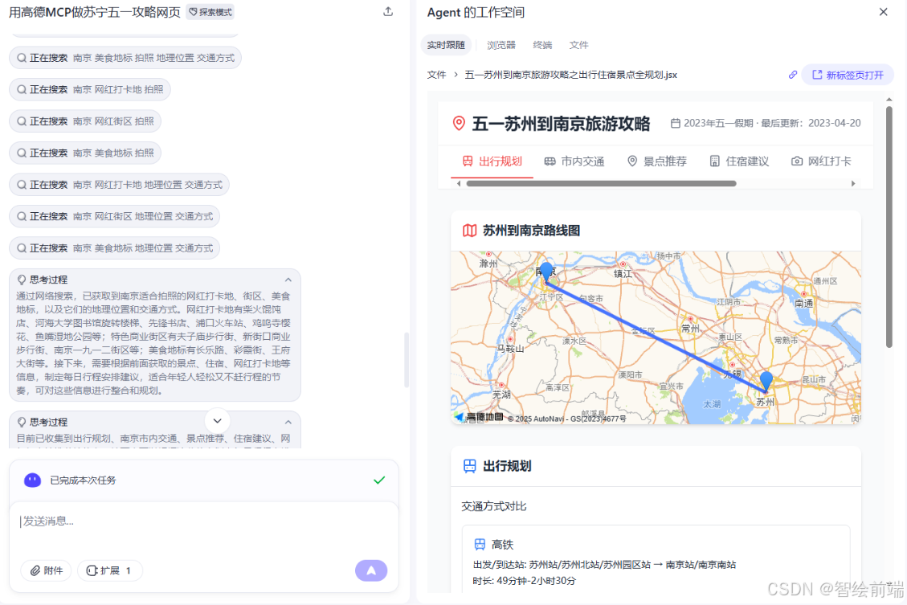Click the location pin icon beside page title

pyautogui.click(x=459, y=123)
